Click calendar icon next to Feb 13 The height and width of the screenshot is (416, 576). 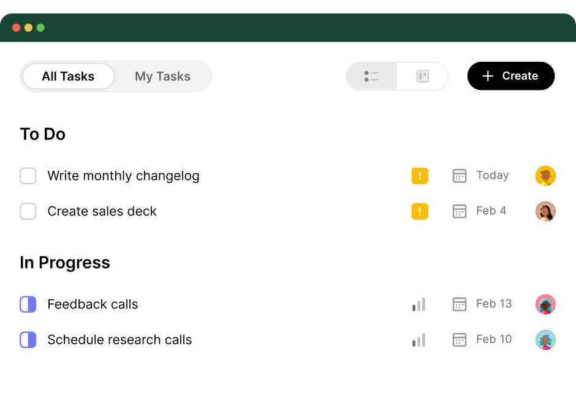pos(460,304)
